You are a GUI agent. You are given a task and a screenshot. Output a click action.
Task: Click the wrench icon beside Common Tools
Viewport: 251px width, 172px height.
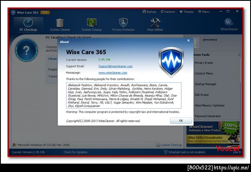point(239,55)
